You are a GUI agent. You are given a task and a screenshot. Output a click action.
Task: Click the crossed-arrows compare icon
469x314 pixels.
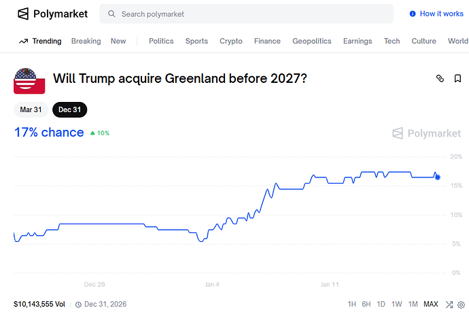click(449, 304)
